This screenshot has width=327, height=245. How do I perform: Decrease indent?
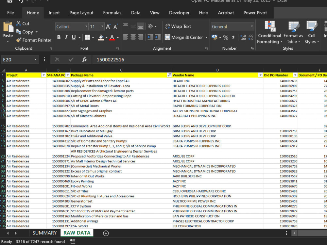point(150,37)
